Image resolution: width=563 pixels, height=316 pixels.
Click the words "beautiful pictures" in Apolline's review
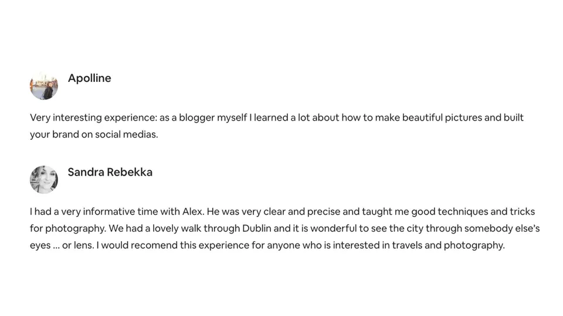coord(450,118)
